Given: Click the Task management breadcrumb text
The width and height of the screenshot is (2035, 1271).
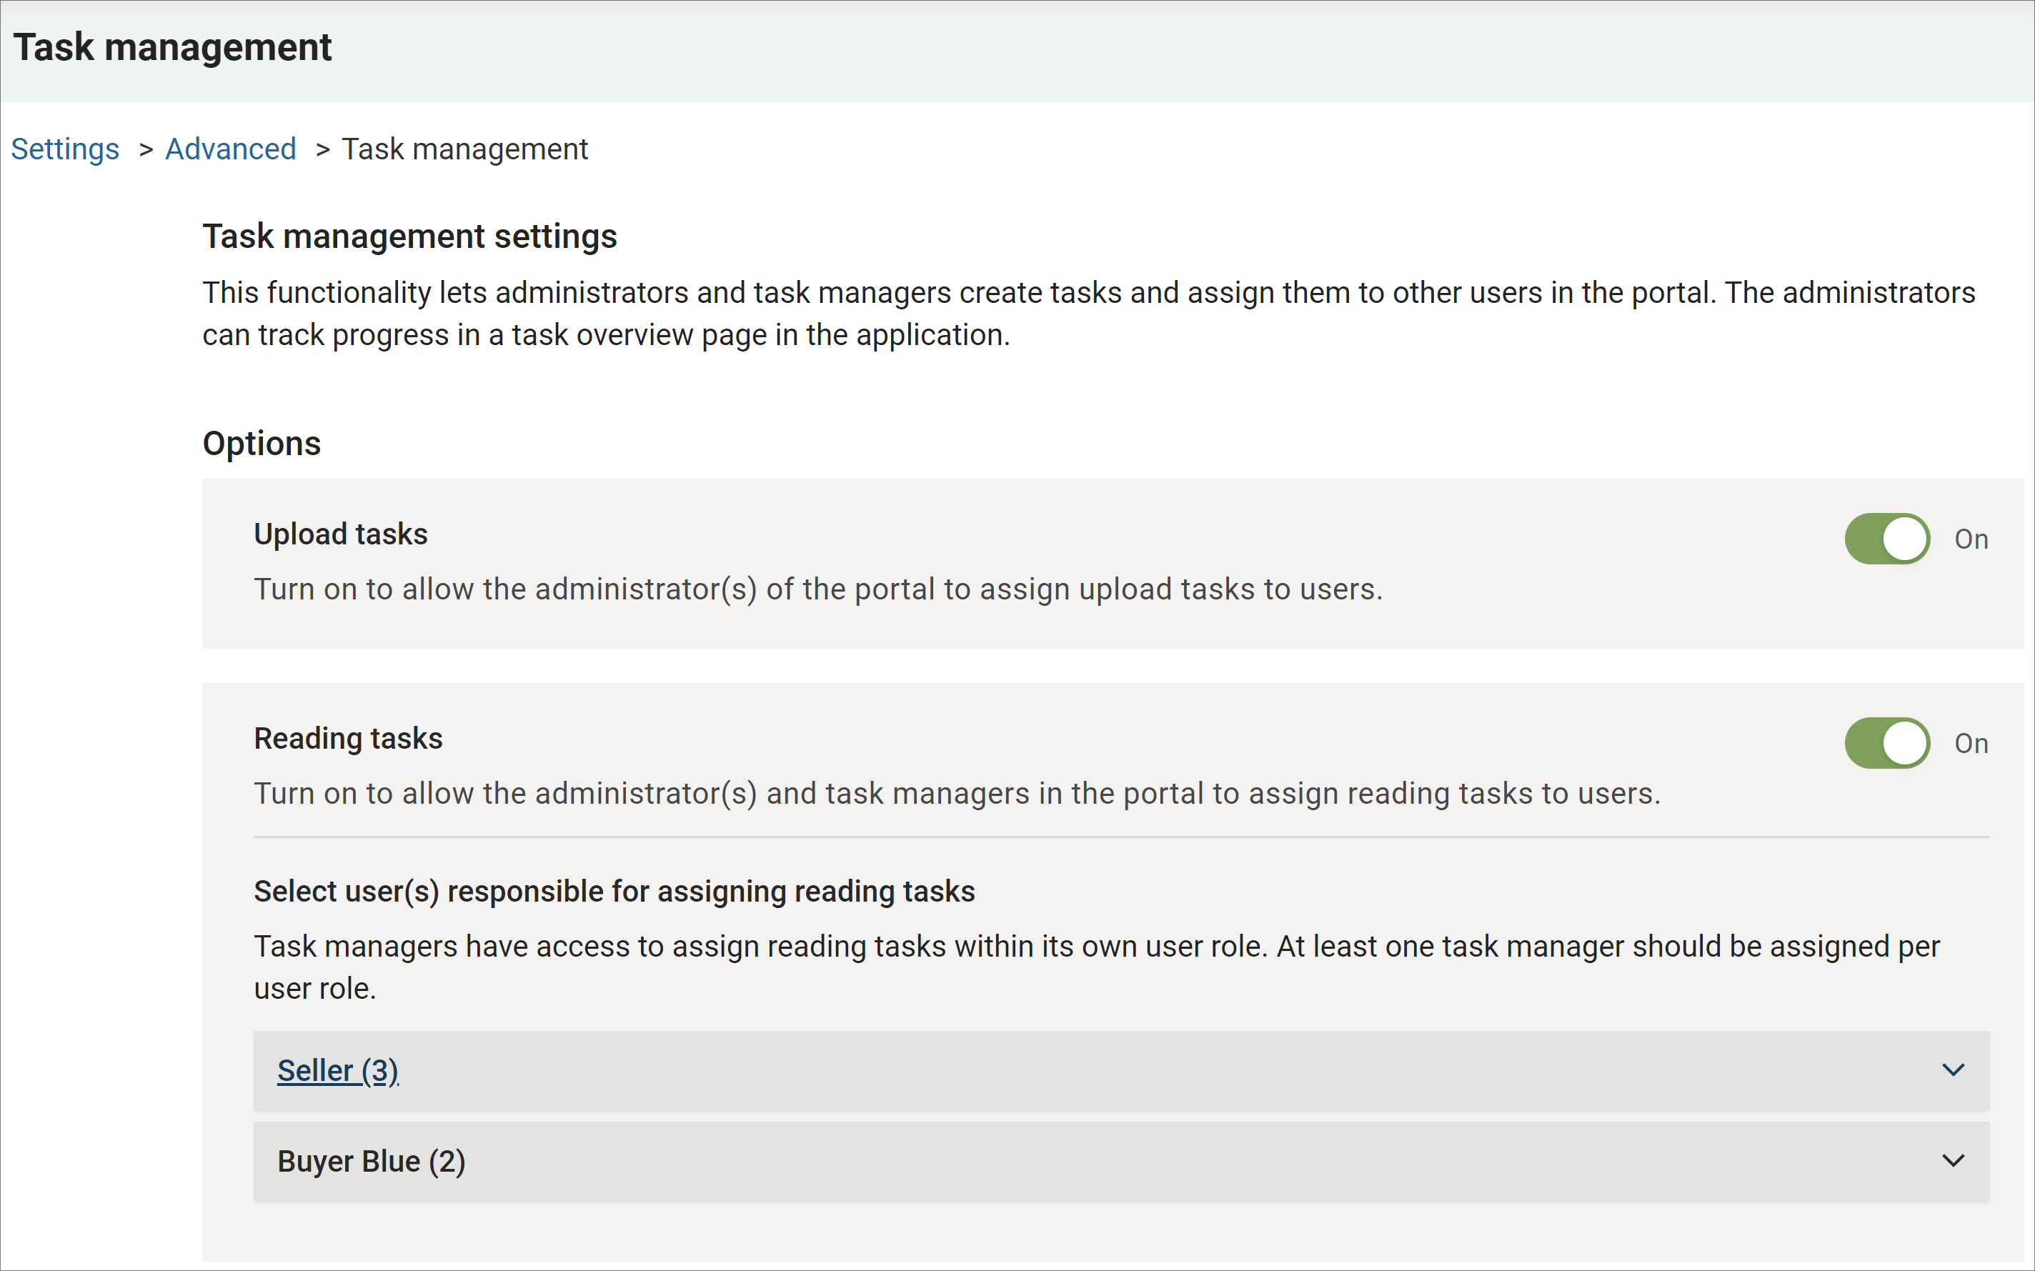Looking at the screenshot, I should pos(464,149).
